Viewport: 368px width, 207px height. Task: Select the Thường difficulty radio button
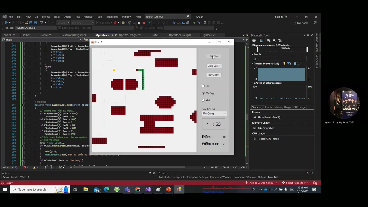pos(204,93)
